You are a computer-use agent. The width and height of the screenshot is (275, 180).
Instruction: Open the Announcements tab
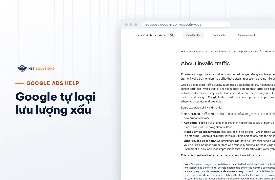point(247,35)
